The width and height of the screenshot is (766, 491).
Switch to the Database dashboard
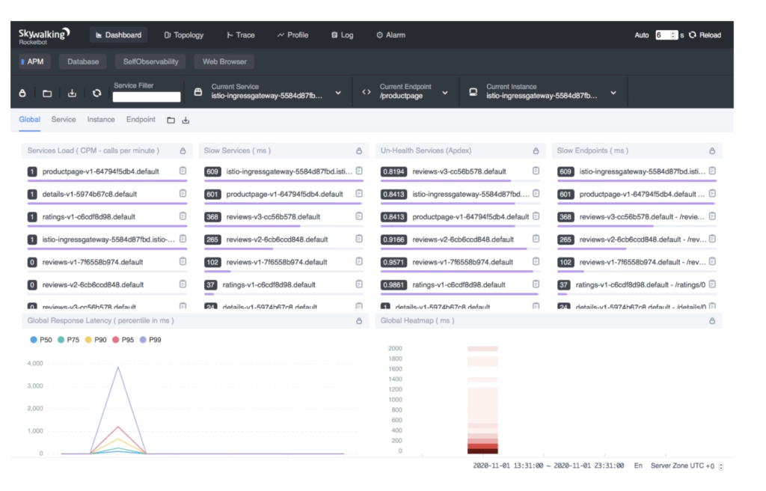[83, 61]
